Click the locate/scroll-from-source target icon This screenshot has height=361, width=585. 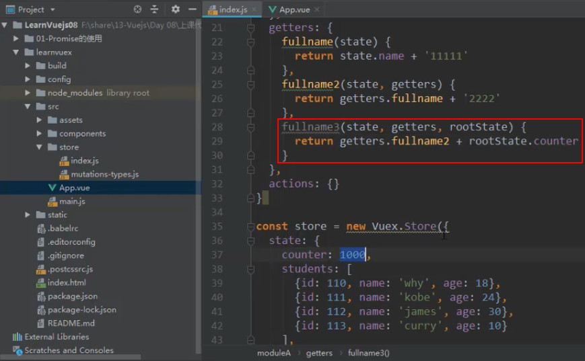coord(138,9)
